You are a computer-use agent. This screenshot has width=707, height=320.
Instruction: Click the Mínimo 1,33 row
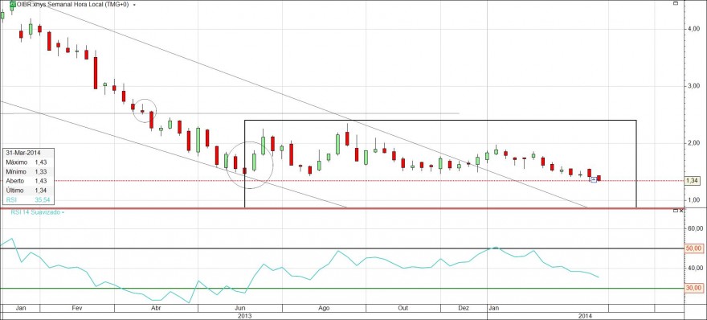28,171
